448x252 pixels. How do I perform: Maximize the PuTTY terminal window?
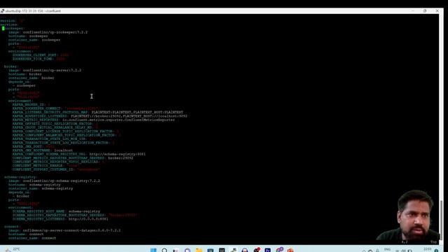[425, 11]
